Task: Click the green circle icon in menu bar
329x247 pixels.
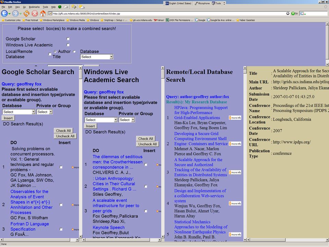Action: pos(60,7)
